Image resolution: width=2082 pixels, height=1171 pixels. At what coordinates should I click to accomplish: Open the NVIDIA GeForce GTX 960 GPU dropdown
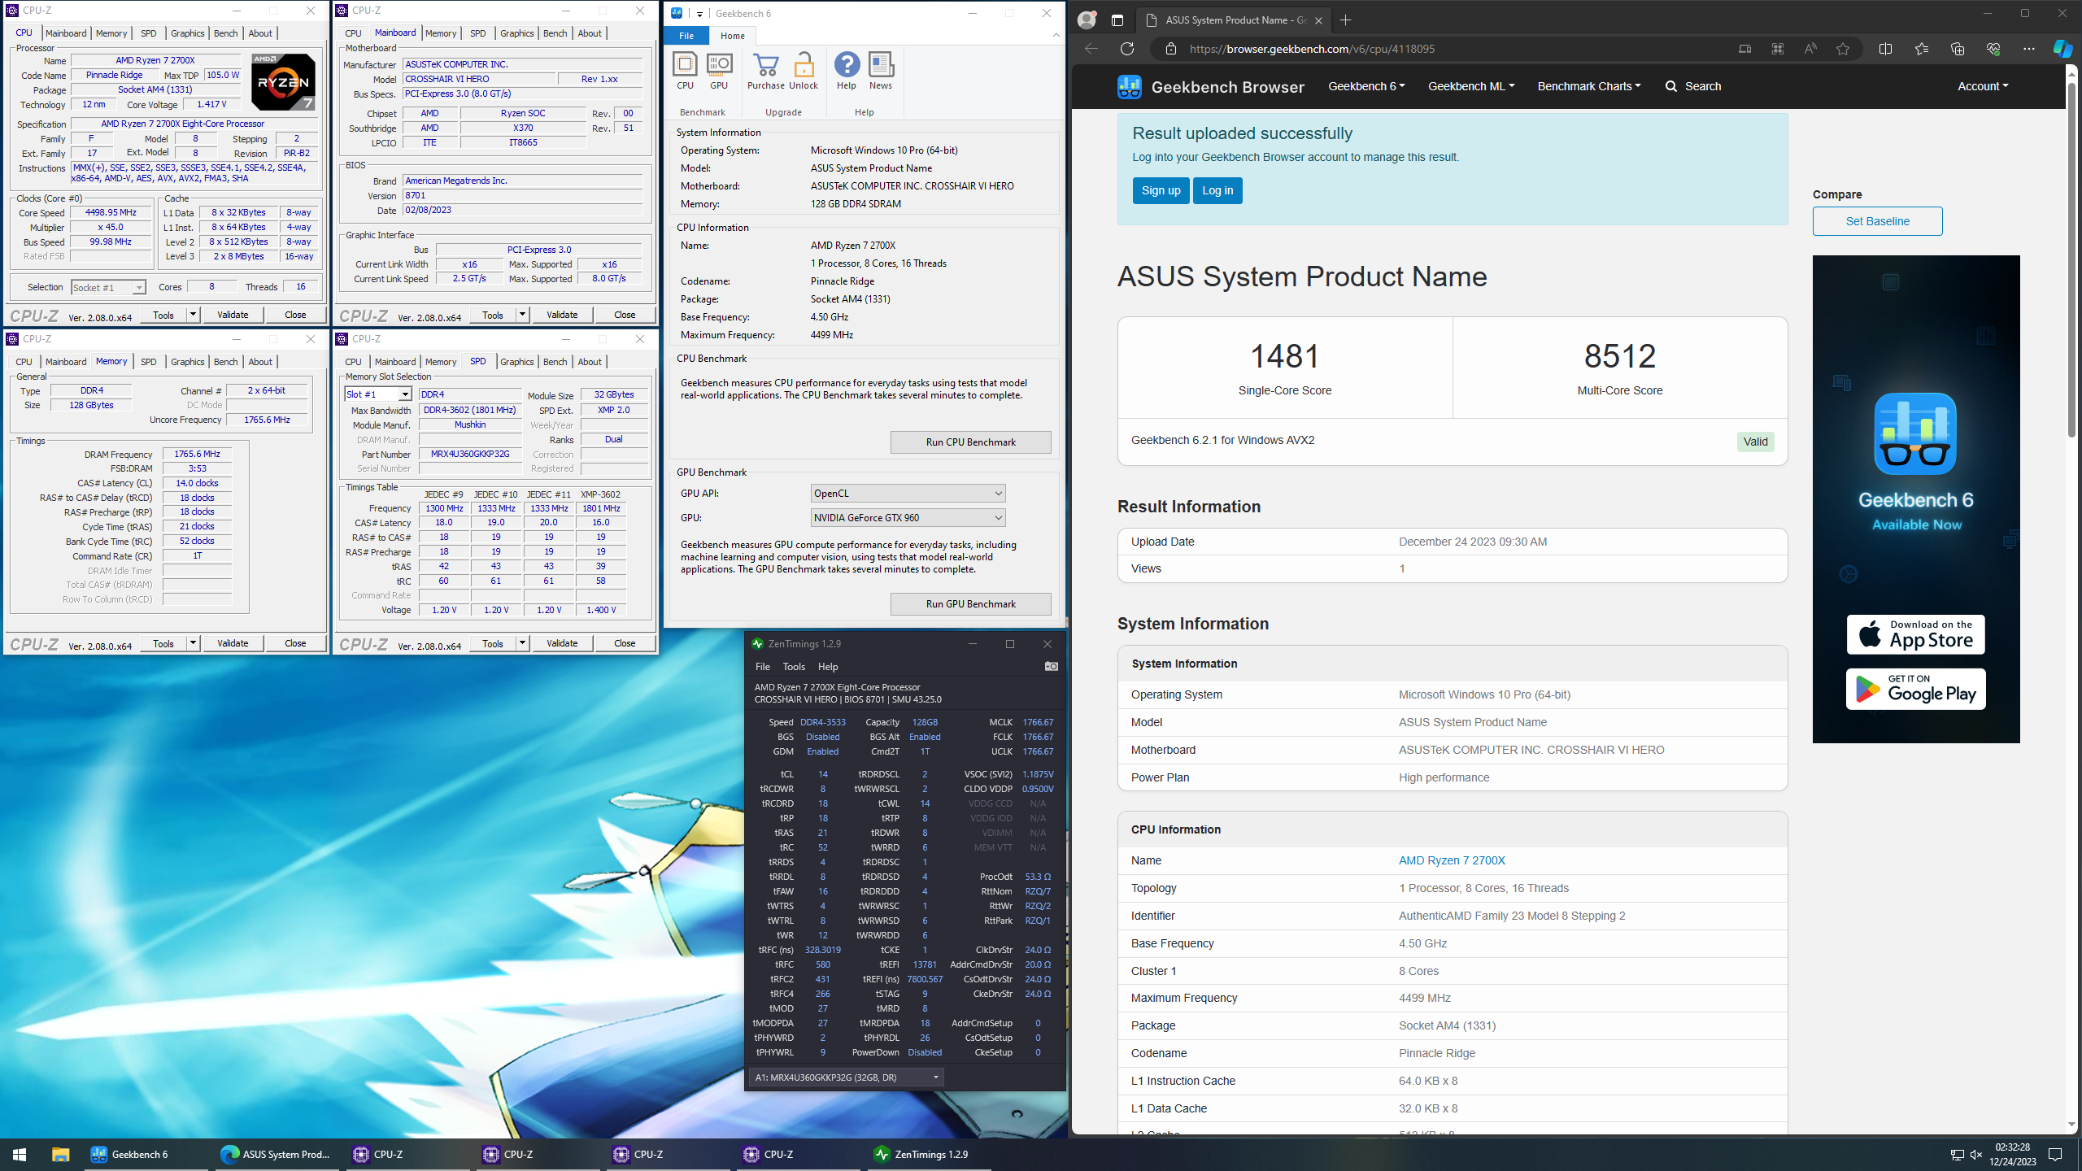(908, 518)
